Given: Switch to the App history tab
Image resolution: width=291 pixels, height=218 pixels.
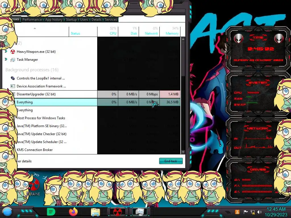Looking at the screenshot, I should tap(54, 20).
